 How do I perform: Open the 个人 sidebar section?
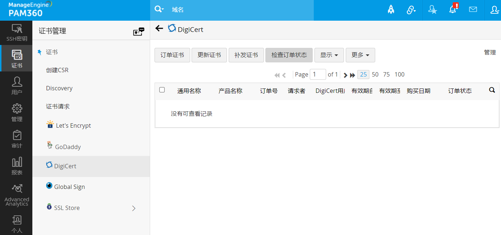pyautogui.click(x=17, y=224)
